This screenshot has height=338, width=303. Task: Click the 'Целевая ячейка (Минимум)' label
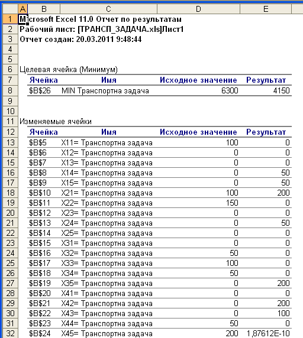(x=69, y=69)
